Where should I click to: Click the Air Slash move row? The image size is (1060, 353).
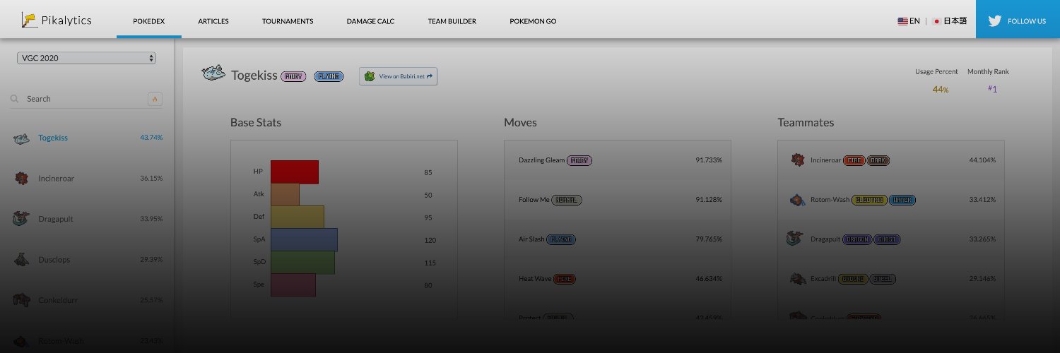[x=618, y=239]
